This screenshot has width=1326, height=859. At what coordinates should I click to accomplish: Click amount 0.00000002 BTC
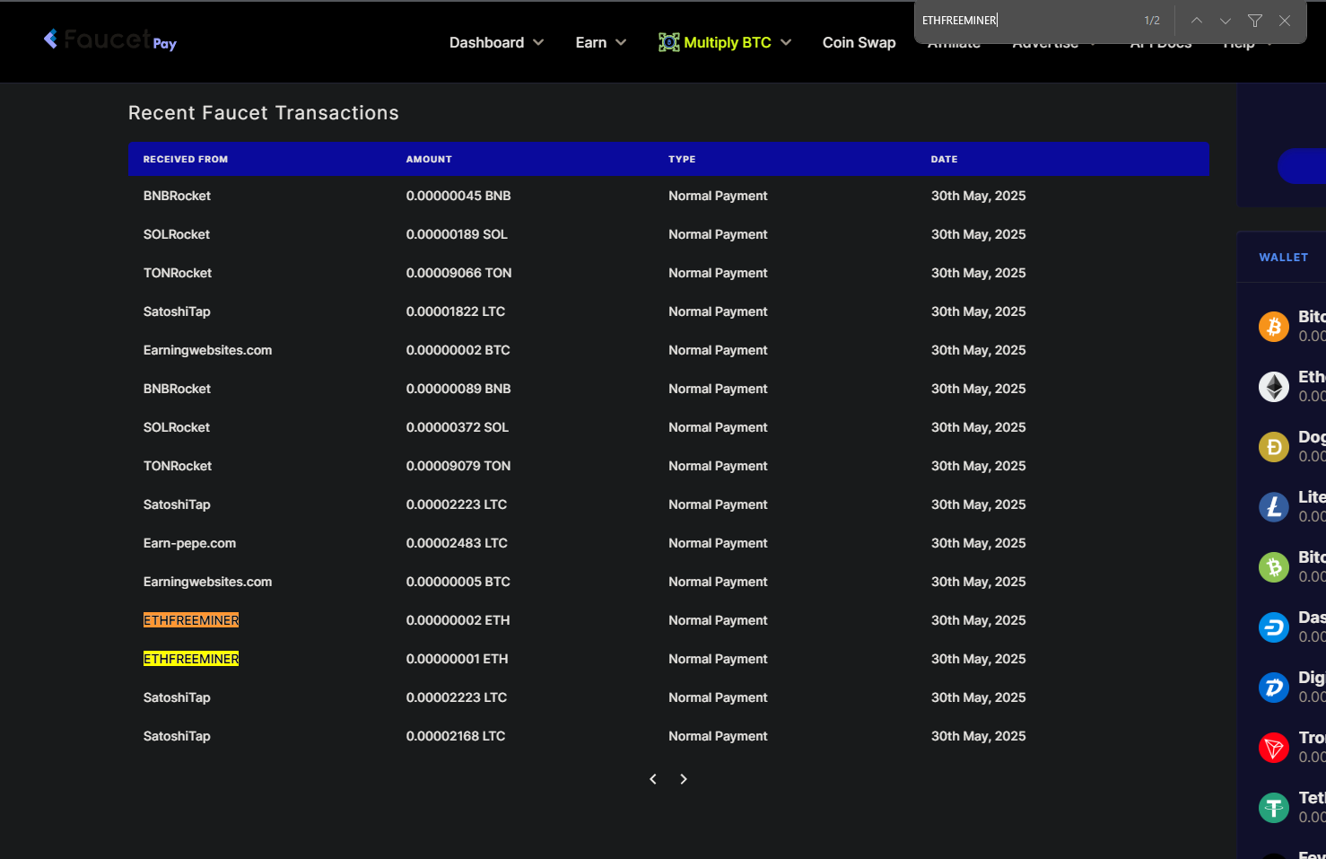pos(458,350)
